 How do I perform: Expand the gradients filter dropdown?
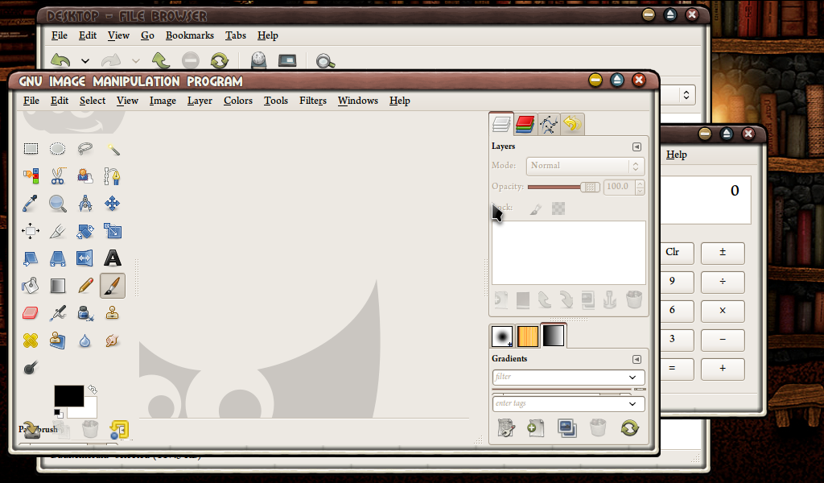coord(632,378)
